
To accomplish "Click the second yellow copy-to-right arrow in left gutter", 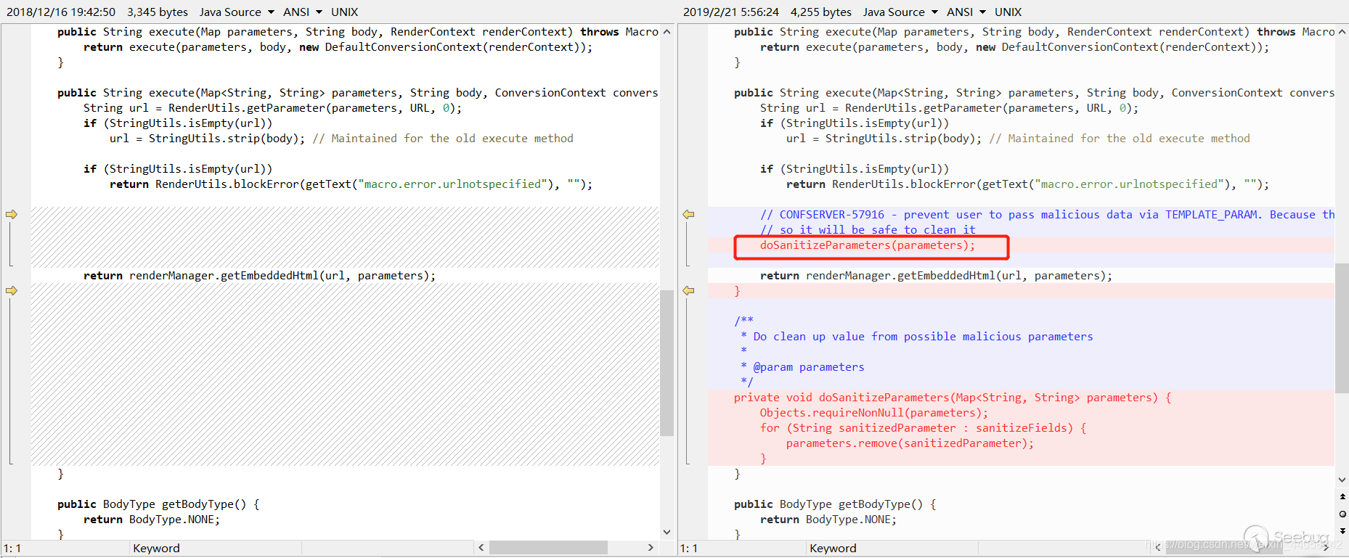I will coord(12,290).
